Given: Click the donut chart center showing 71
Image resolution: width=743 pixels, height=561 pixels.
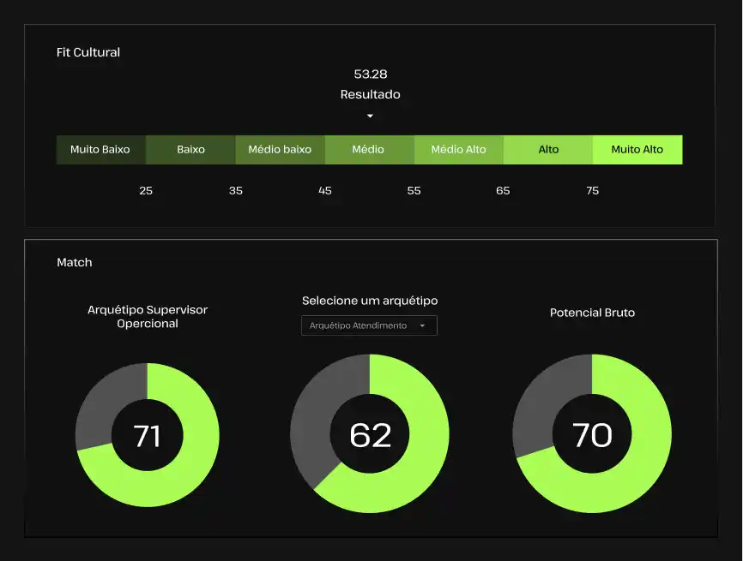Looking at the screenshot, I should point(148,436).
